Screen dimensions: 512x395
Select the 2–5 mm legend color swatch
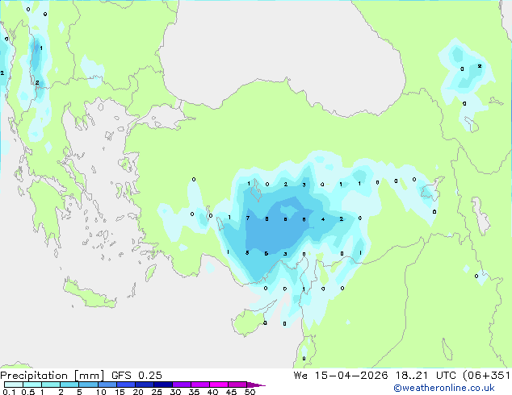pos(69,385)
